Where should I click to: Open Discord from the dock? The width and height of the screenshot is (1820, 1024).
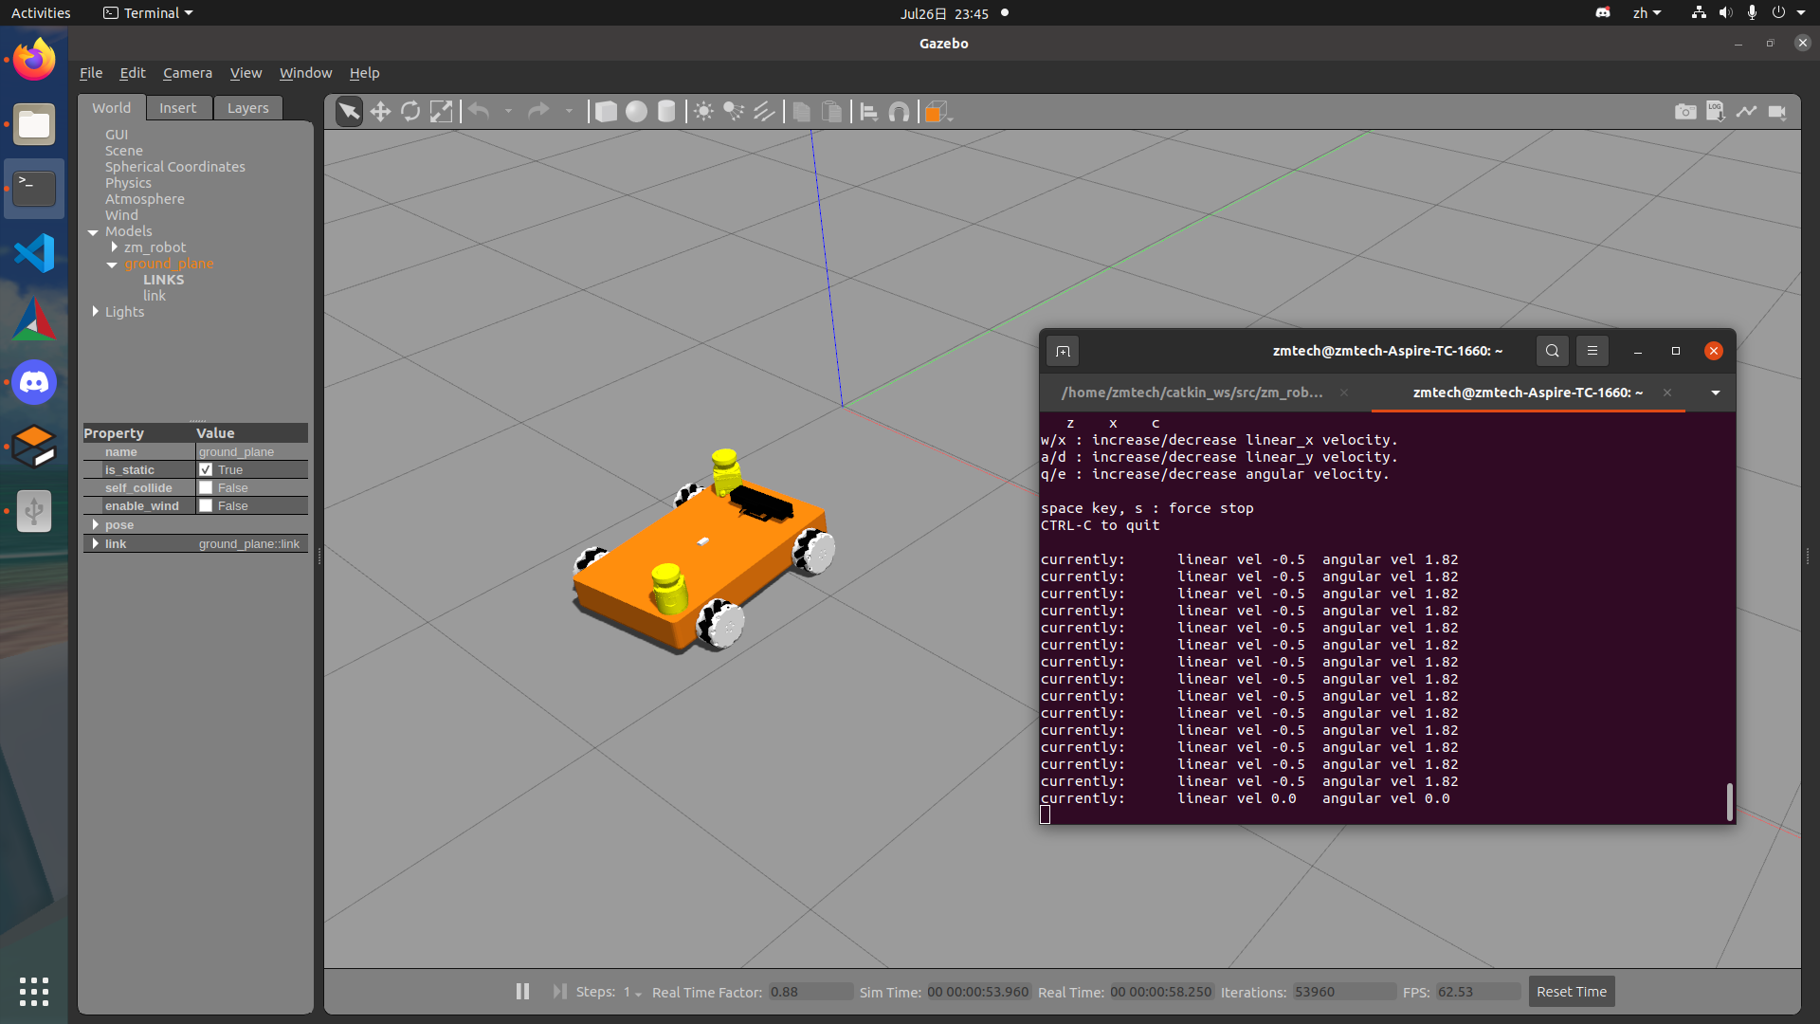coord(34,382)
